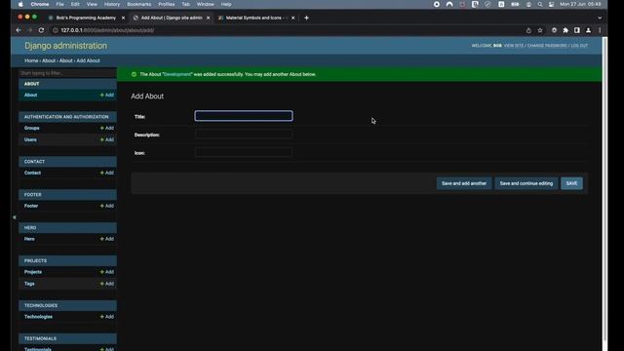The image size is (624, 351).
Task: Click the VIEW SITE link
Action: 514,46
